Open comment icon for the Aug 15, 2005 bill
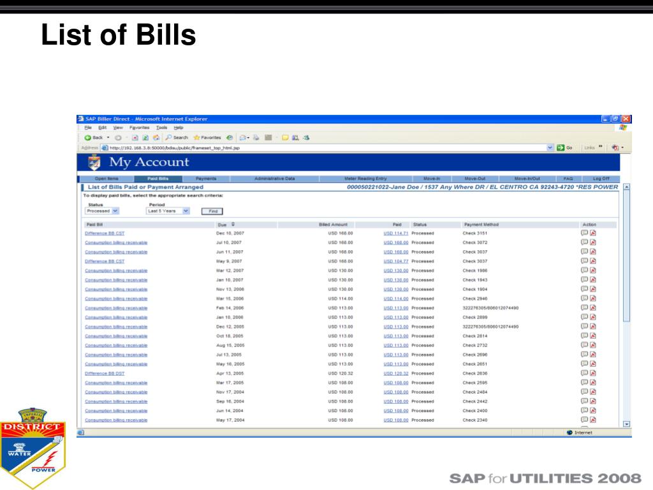The image size is (653, 490). (584, 345)
